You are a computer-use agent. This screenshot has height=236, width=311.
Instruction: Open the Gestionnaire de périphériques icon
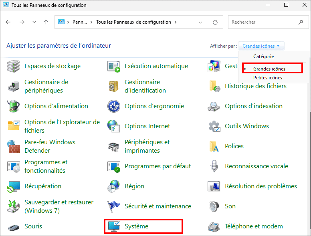tap(14, 86)
